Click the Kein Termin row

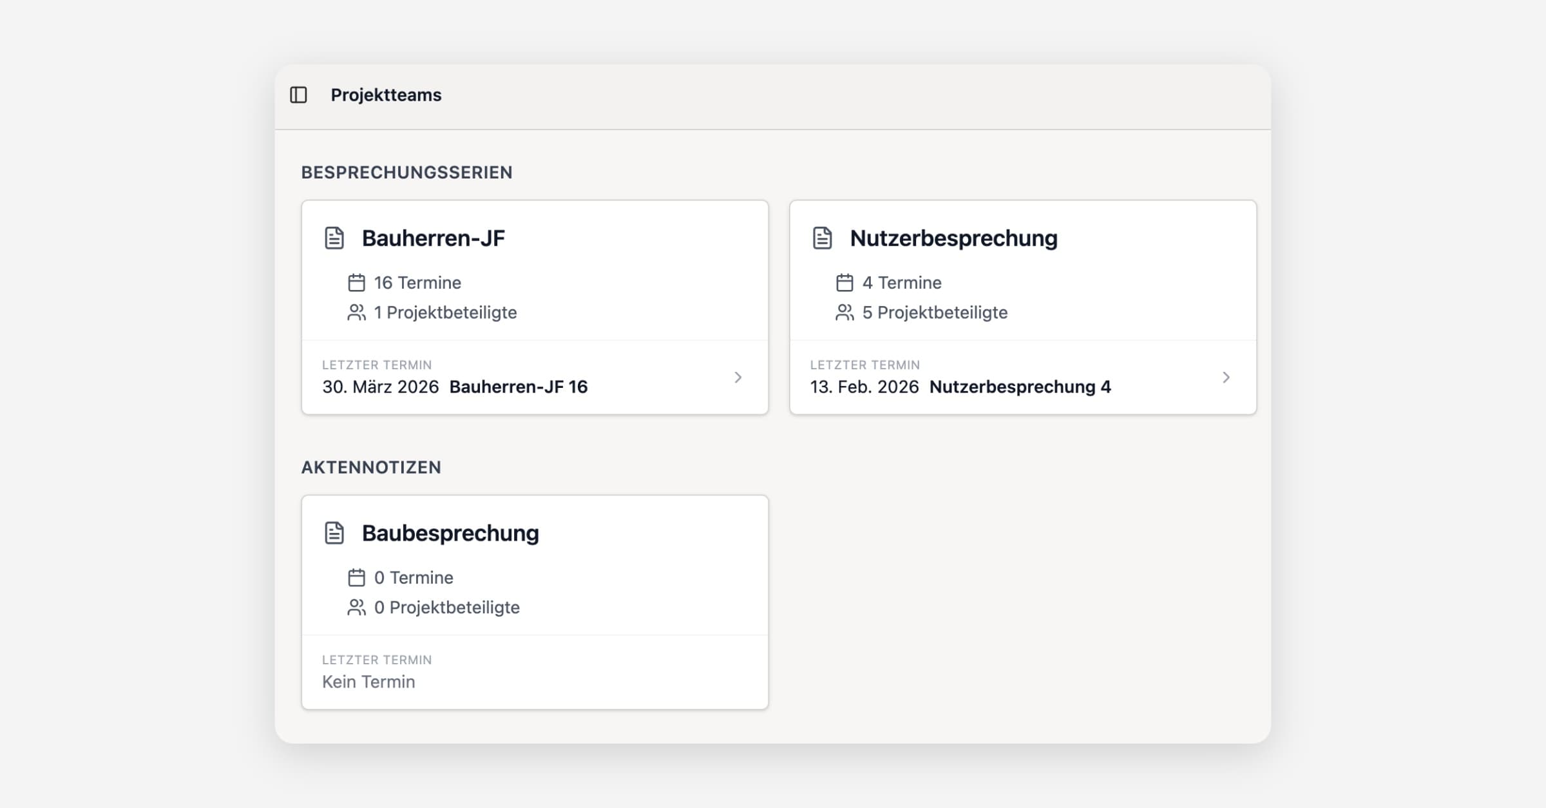tap(368, 682)
